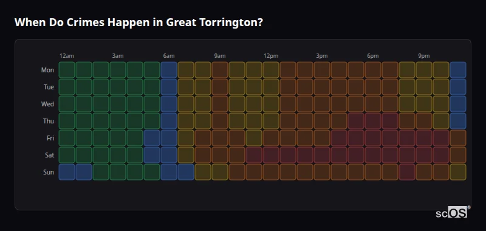
Task: Click the Friday 12am green cell
Action: tap(67, 138)
